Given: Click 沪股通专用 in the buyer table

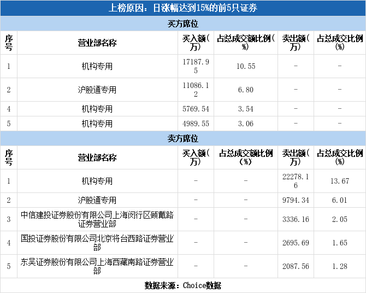Looking at the screenshot, I should (97, 90).
